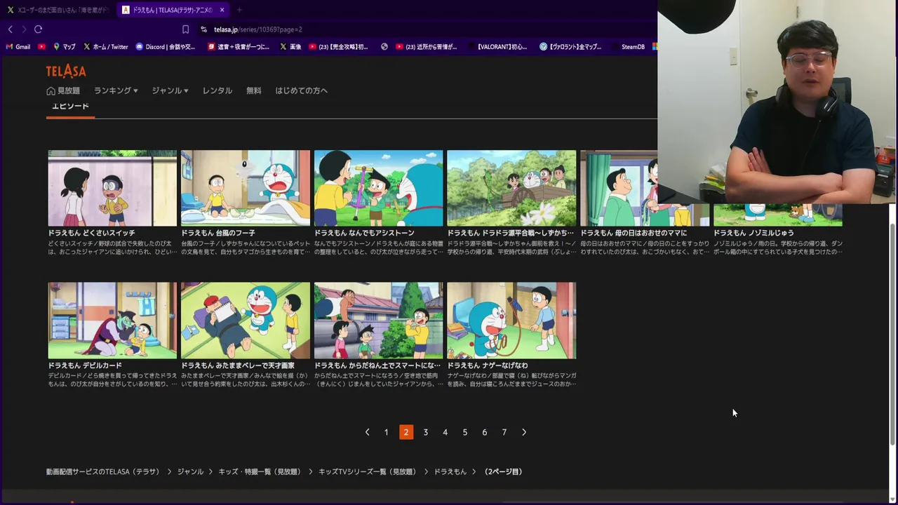Click the bookmark icon in address bar
The width and height of the screenshot is (898, 505).
[185, 29]
